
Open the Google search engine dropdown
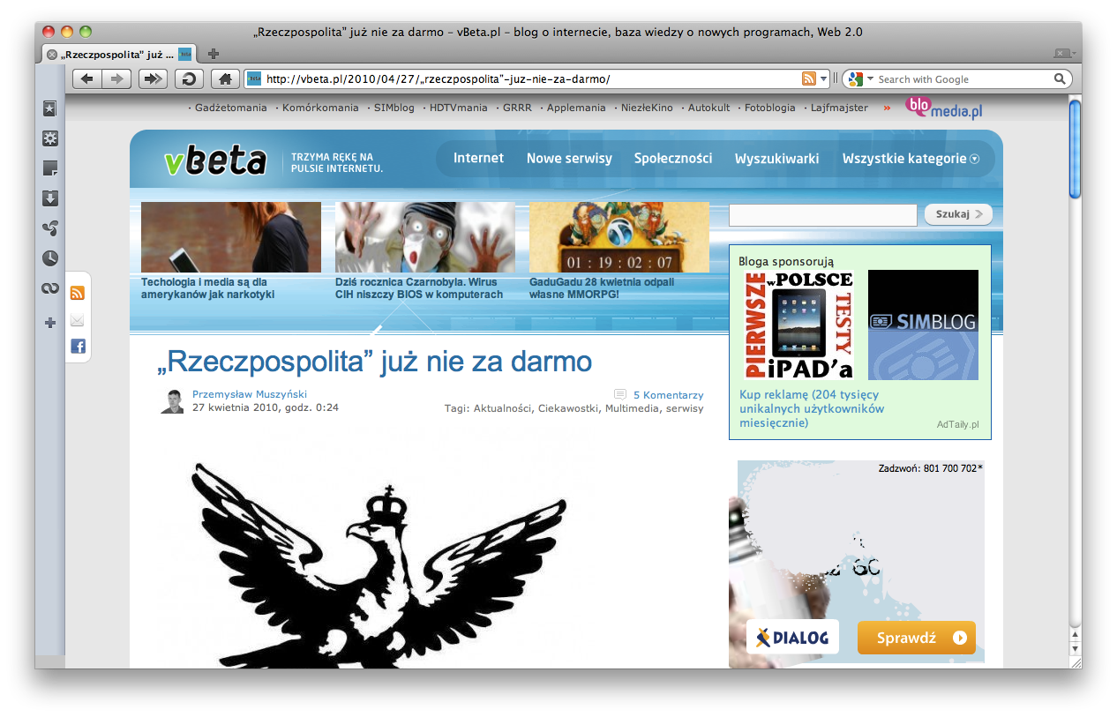[x=868, y=78]
